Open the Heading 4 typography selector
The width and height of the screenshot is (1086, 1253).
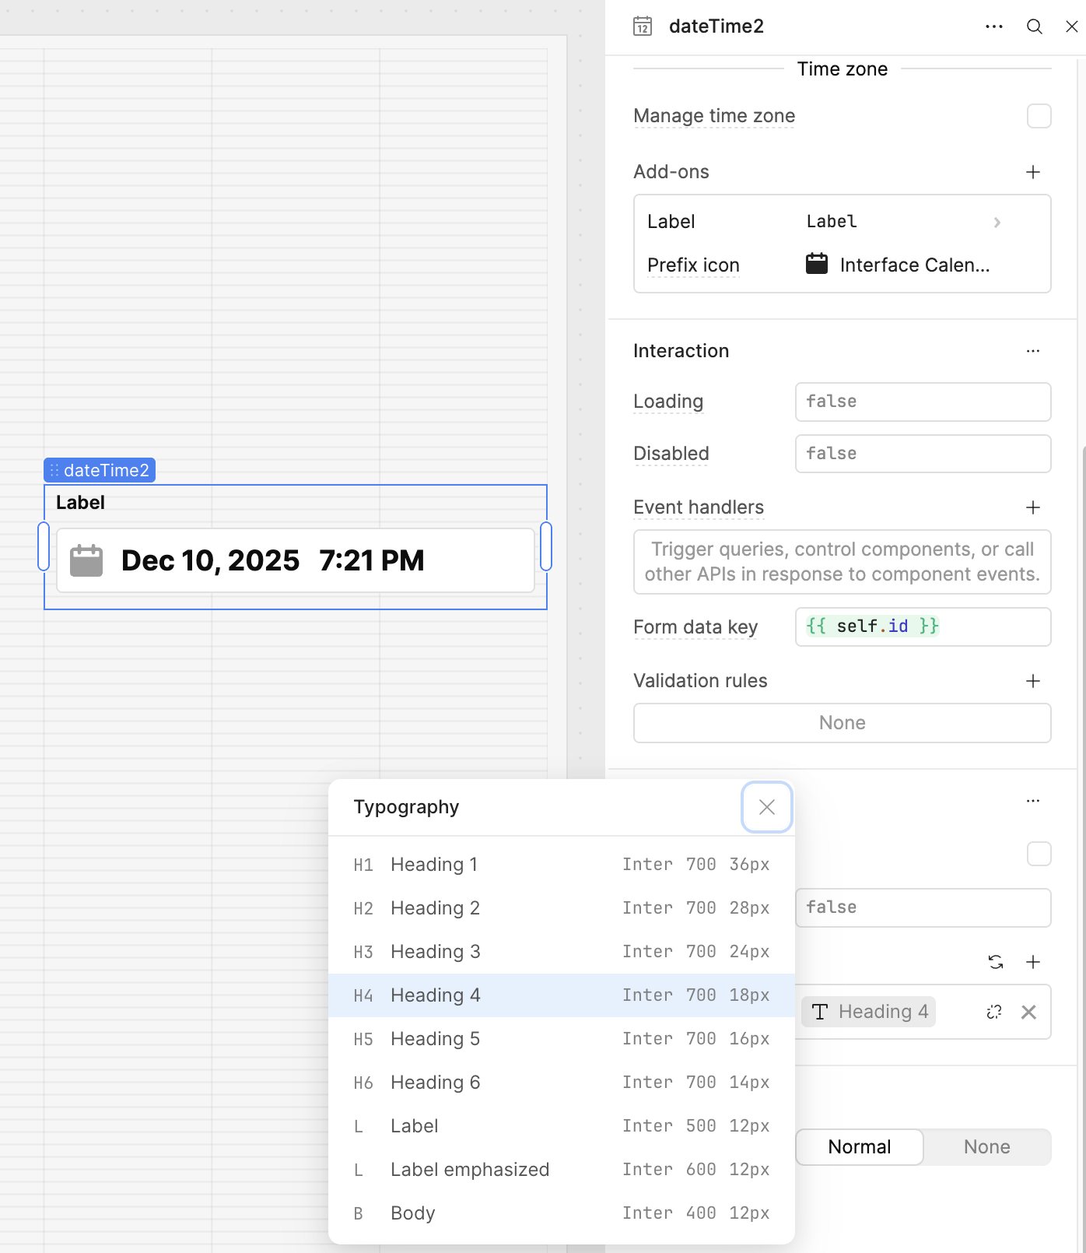click(869, 1012)
